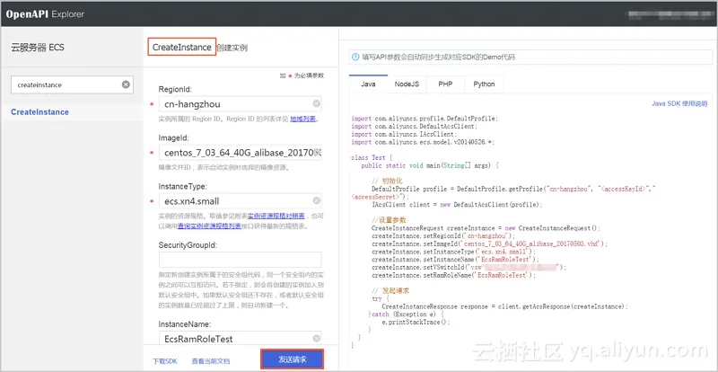
Task: Focus the InstanceType input field
Action: coord(240,201)
